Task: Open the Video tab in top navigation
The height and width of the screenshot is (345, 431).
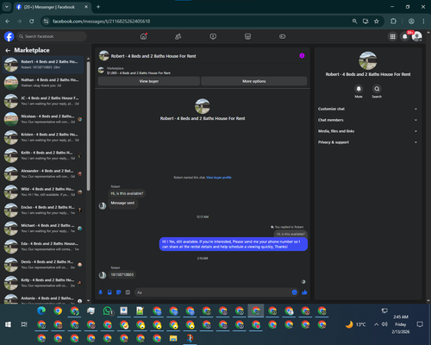Action: (213, 36)
